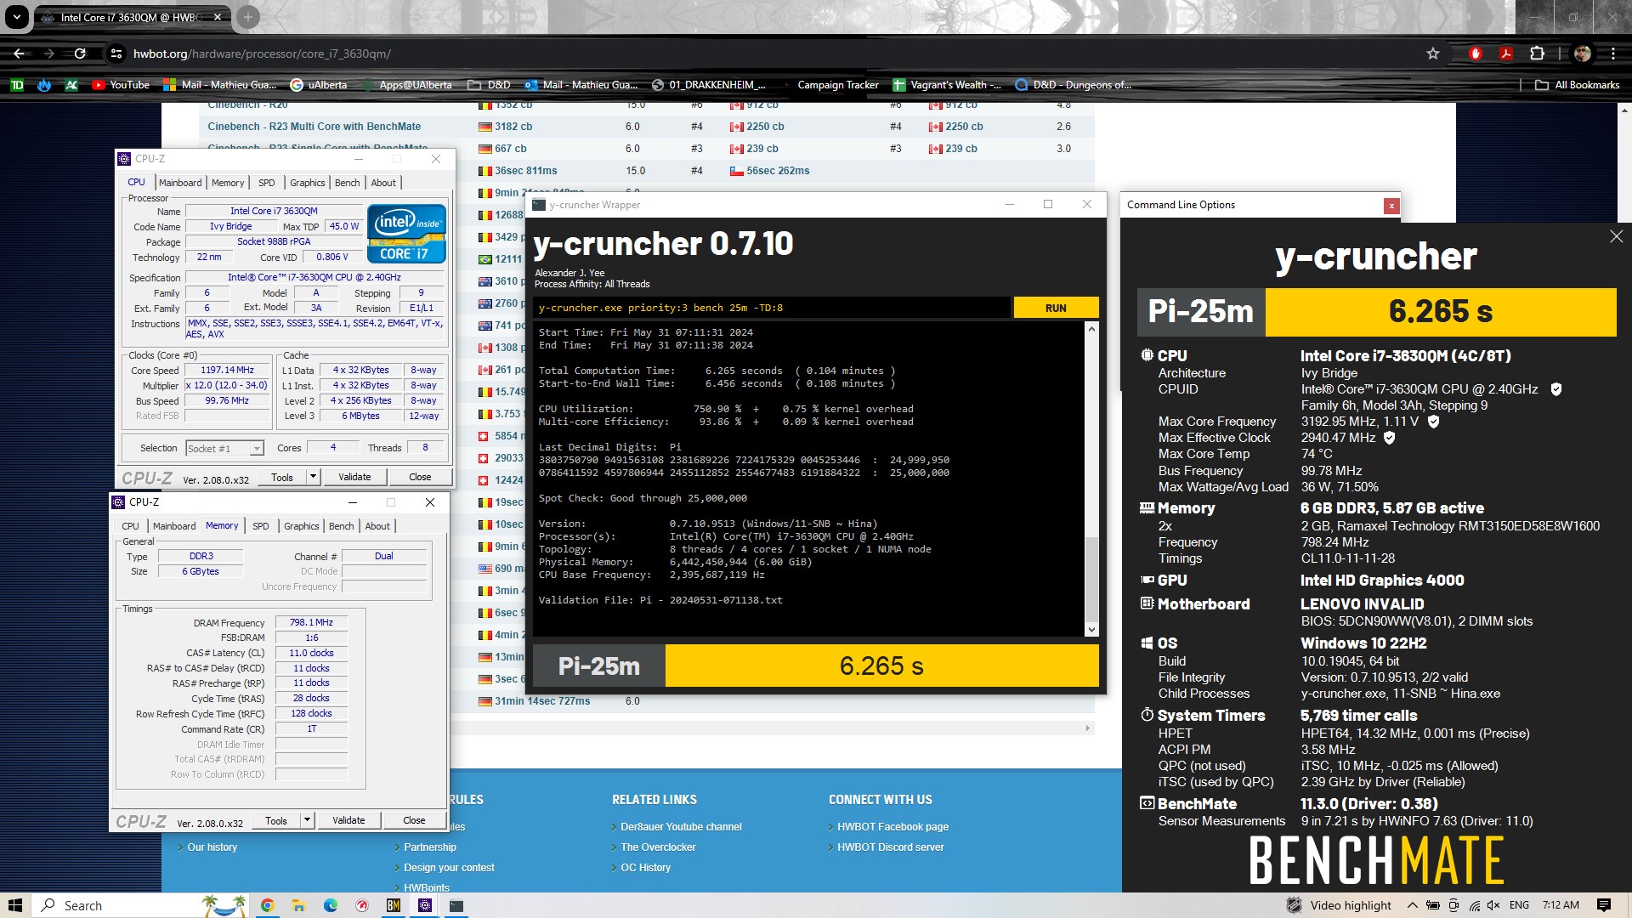Open Chrome three-dot menu
This screenshot has width=1632, height=918.
[1613, 54]
